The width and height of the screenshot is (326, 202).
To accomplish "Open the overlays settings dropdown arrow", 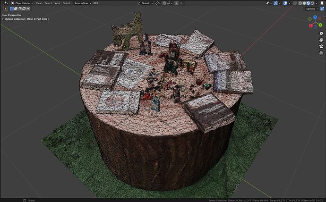I will (290, 3).
